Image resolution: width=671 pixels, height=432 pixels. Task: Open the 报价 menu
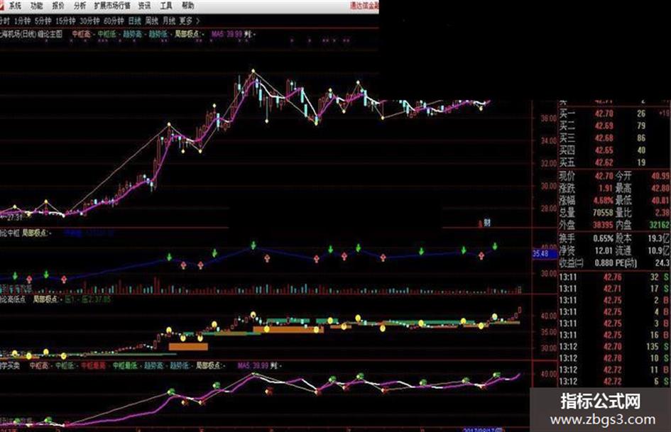coord(58,6)
